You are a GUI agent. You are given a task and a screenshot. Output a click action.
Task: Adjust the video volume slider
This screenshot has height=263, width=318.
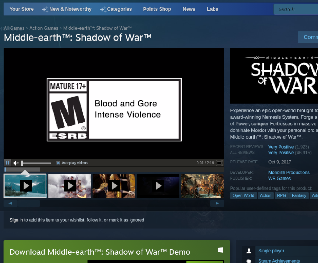coord(36,163)
